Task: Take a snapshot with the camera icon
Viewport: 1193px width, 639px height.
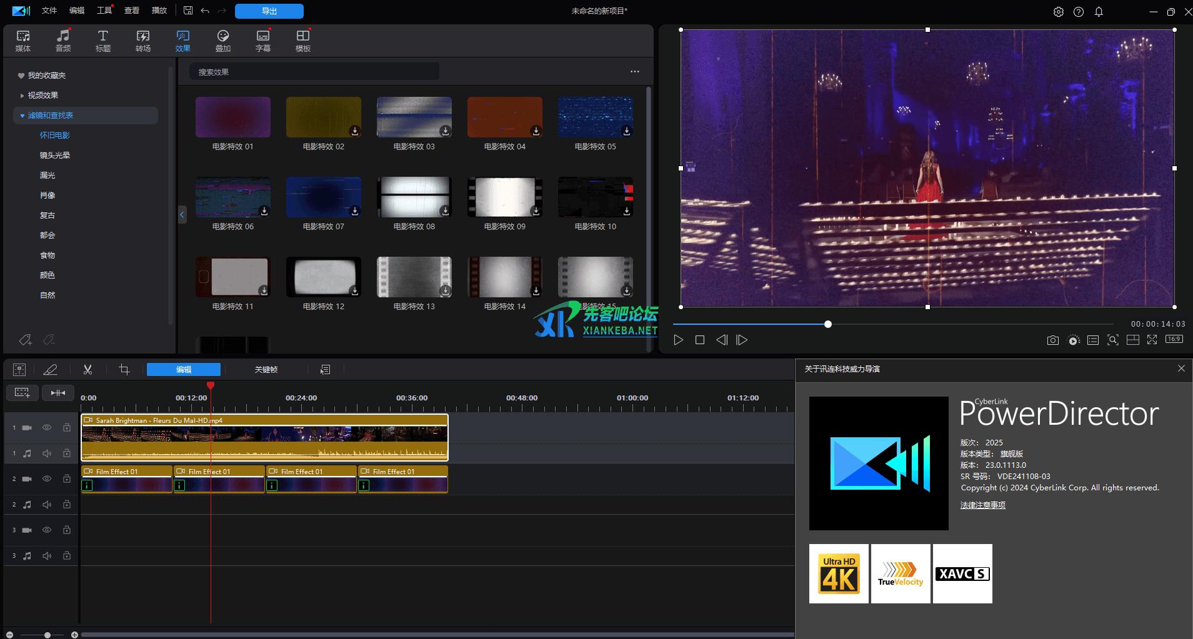Action: [x=1053, y=340]
